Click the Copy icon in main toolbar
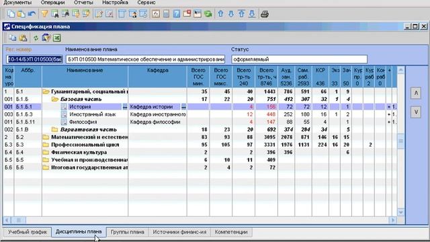The image size is (430, 242). [11, 13]
